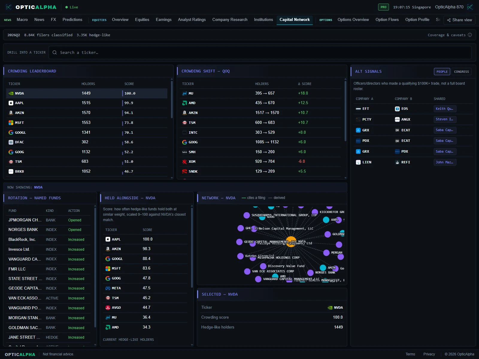Open the Institutions tab
479x359 pixels.
point(263,20)
